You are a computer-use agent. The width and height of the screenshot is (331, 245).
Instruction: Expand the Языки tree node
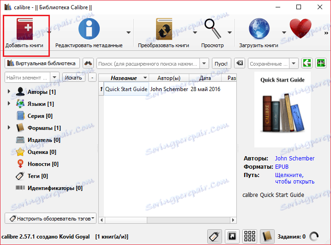point(9,104)
